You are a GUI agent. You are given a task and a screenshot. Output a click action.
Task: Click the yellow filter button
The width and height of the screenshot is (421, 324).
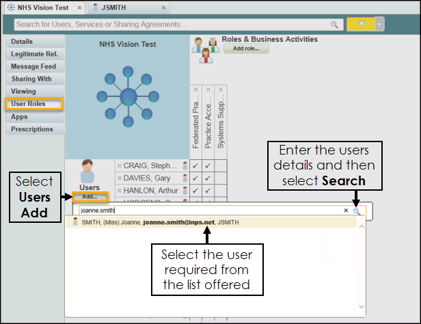tap(359, 24)
